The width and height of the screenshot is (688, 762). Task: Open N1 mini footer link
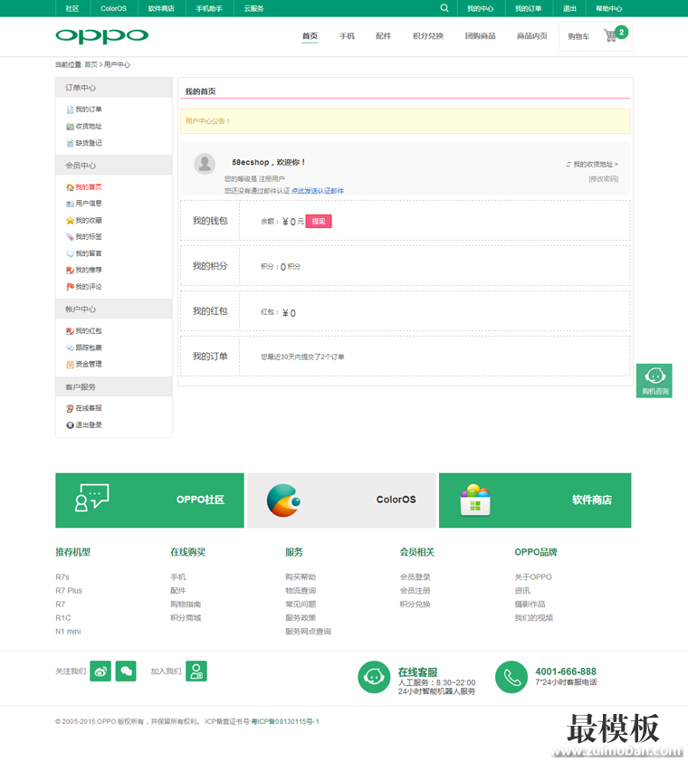pyautogui.click(x=68, y=632)
